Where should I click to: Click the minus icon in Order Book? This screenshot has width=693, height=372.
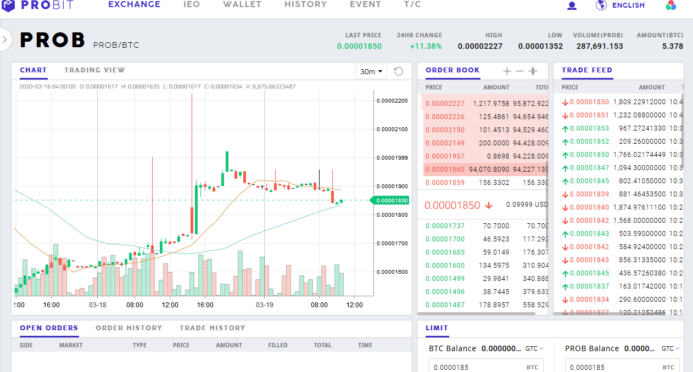(x=519, y=71)
